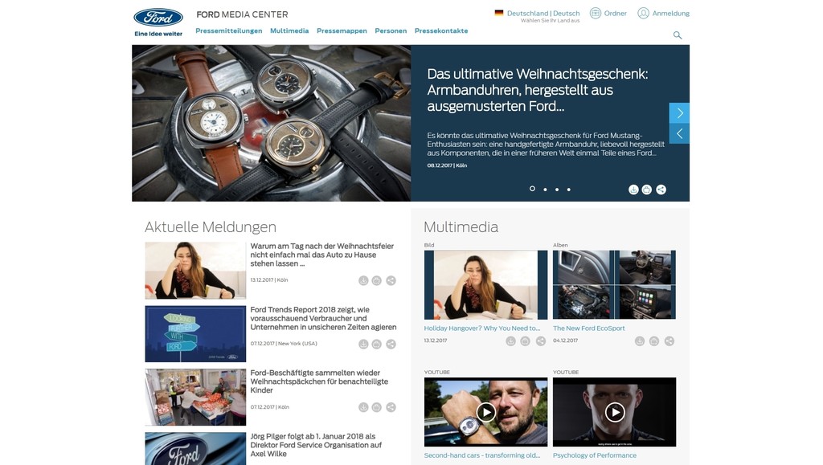The height and width of the screenshot is (465, 823).
Task: Play the Second-hand cars YouTube video
Action: point(486,412)
